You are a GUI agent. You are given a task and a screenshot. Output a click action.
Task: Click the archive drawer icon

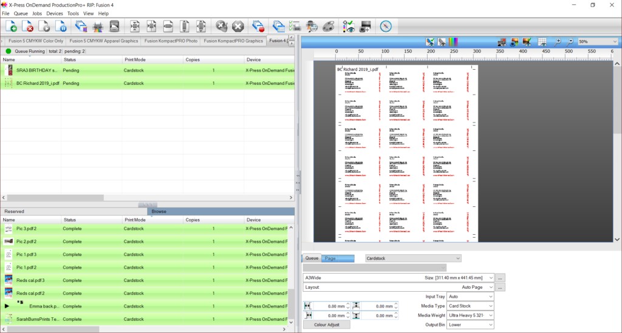[114, 27]
